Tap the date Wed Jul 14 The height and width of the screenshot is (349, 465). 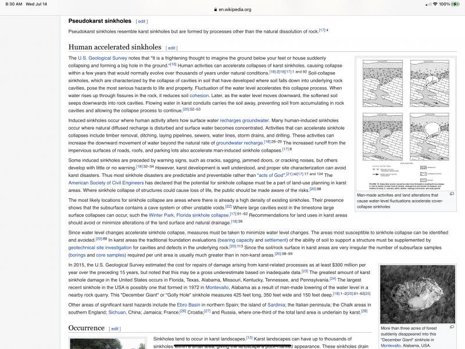coord(36,4)
